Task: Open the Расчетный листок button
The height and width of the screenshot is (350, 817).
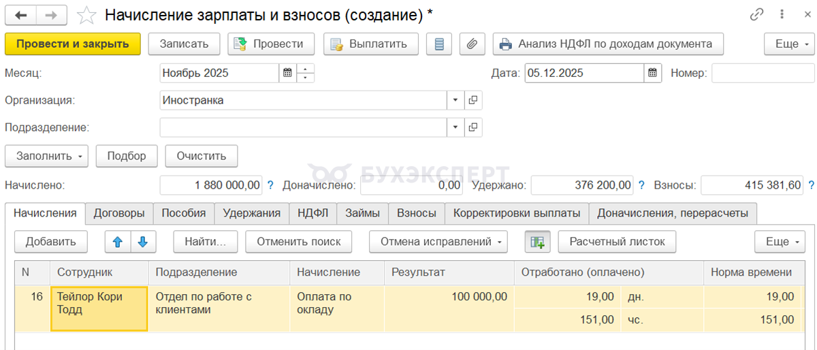Action: point(618,241)
